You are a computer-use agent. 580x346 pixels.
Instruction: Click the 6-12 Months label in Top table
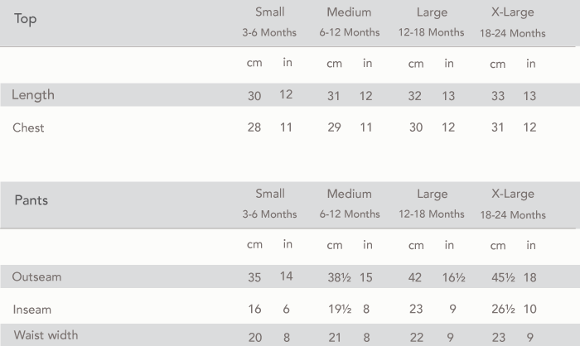click(349, 33)
